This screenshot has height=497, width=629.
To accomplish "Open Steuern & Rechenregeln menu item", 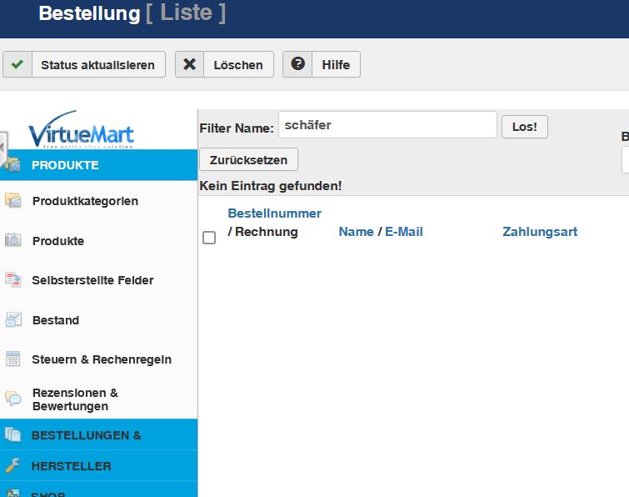I will point(102,359).
